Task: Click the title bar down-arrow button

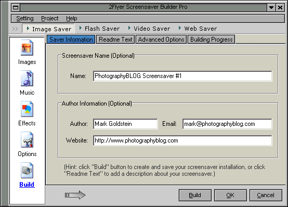Action: (x=271, y=7)
